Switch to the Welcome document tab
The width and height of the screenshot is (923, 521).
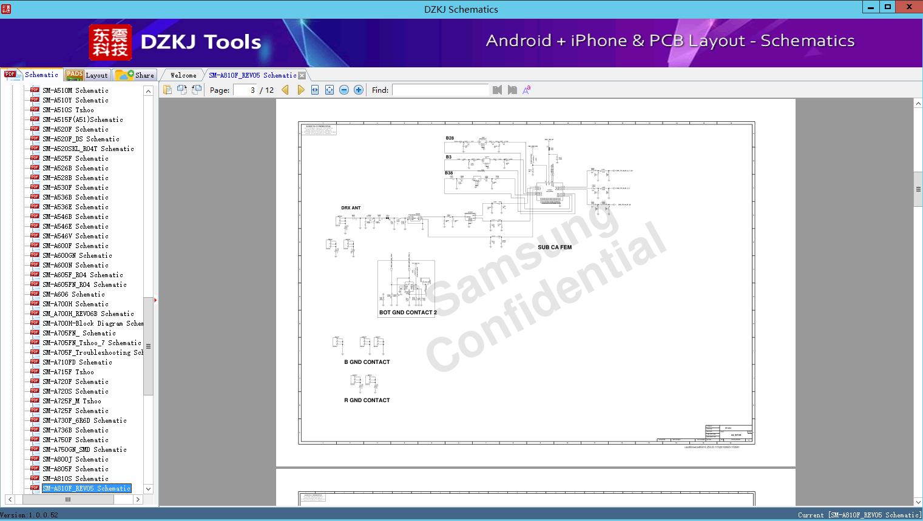pyautogui.click(x=183, y=75)
